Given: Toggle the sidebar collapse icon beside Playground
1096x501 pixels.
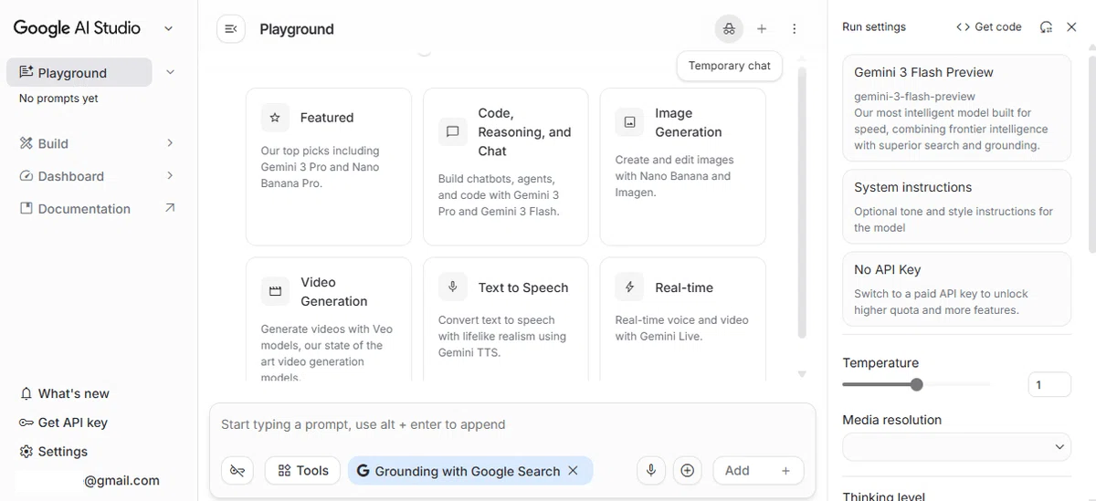Looking at the screenshot, I should click(231, 29).
